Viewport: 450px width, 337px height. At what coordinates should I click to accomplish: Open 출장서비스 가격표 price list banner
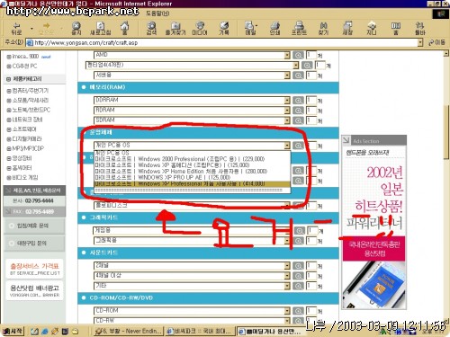pos(34,269)
